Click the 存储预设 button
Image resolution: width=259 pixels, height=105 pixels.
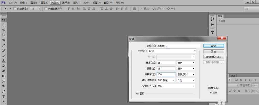pyautogui.click(x=213, y=57)
